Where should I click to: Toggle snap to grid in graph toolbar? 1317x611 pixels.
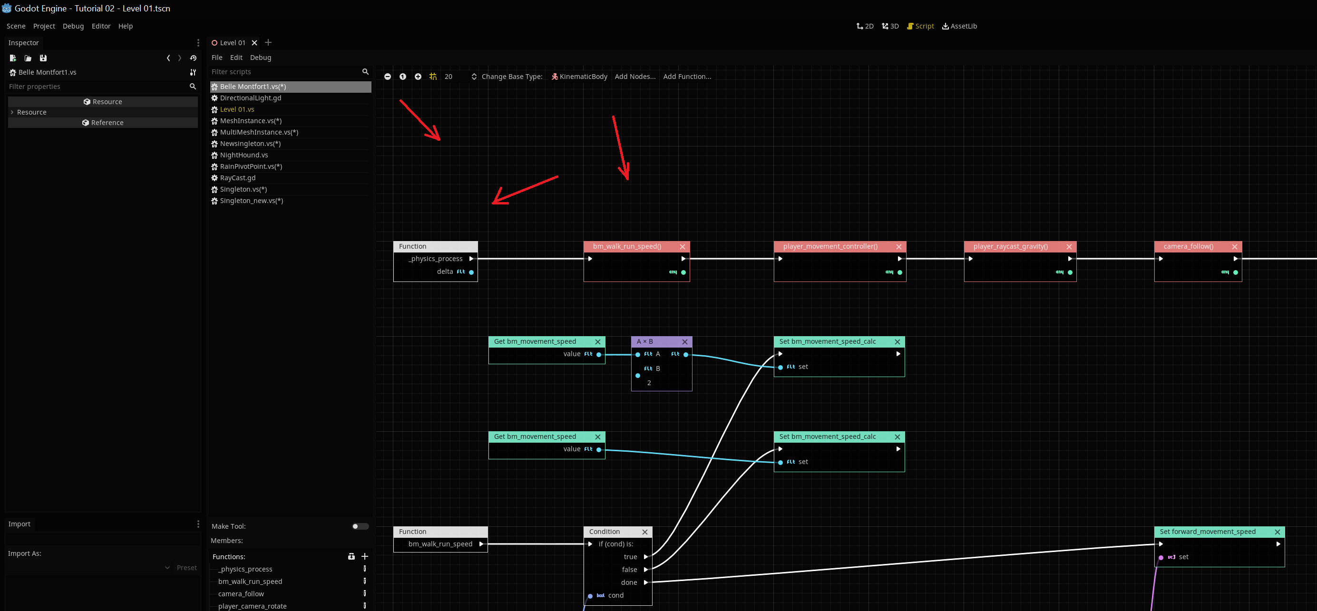(433, 76)
